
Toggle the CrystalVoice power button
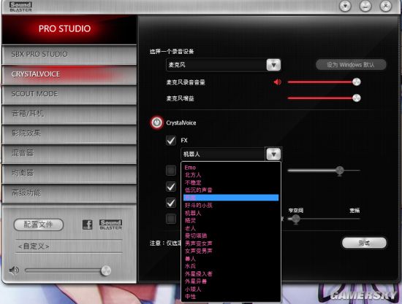point(156,122)
